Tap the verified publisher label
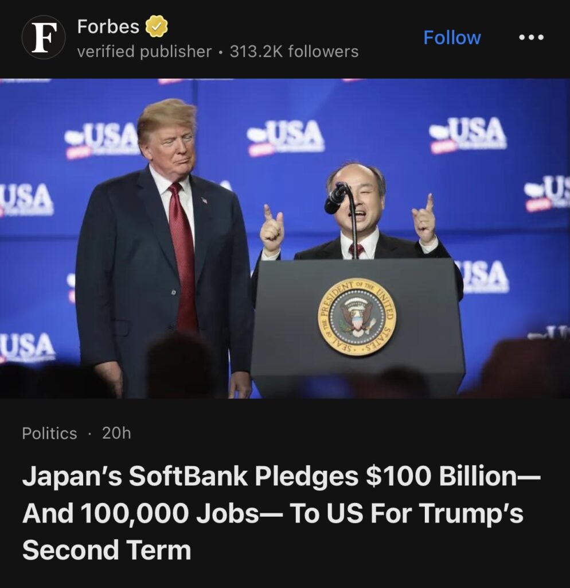570x588 pixels. coord(144,51)
